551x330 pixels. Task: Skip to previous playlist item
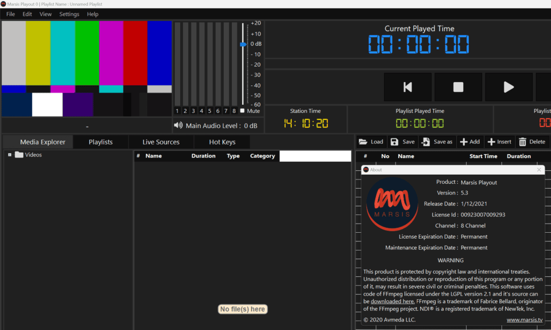point(407,87)
